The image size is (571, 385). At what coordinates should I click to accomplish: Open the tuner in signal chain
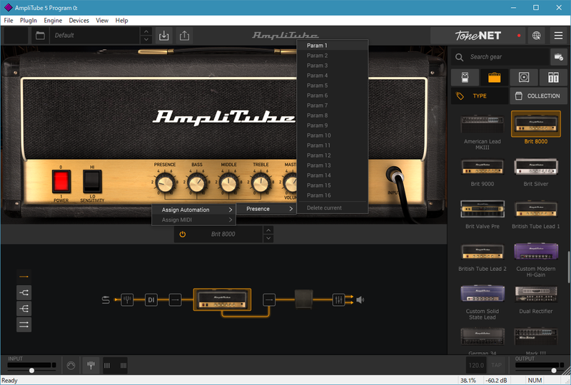(127, 300)
